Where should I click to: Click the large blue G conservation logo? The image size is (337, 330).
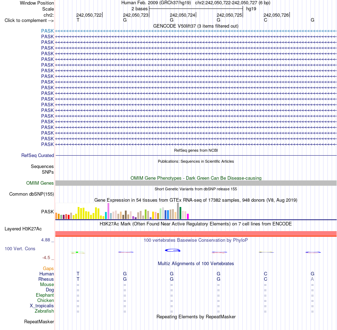click(x=173, y=250)
